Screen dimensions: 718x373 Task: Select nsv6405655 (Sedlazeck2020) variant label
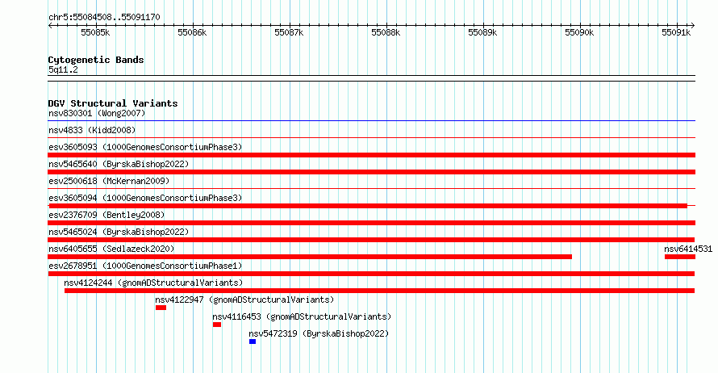[x=111, y=249]
